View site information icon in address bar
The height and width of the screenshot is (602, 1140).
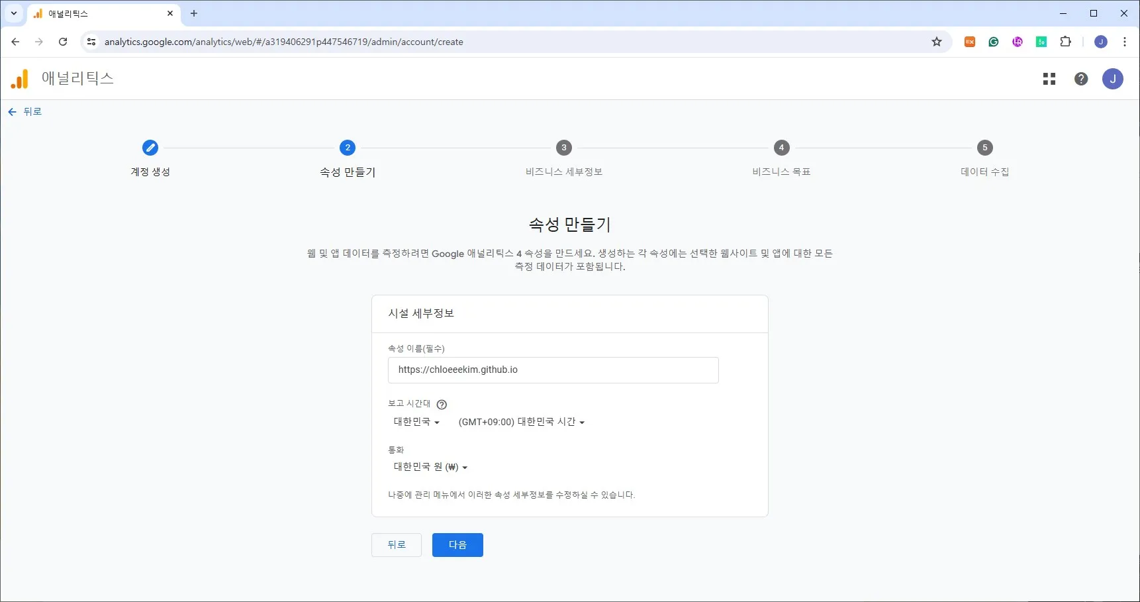tap(91, 42)
